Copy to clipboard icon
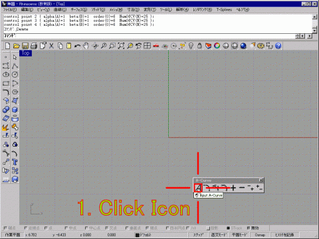The width and height of the screenshot is (319, 239). pyautogui.click(x=60, y=46)
